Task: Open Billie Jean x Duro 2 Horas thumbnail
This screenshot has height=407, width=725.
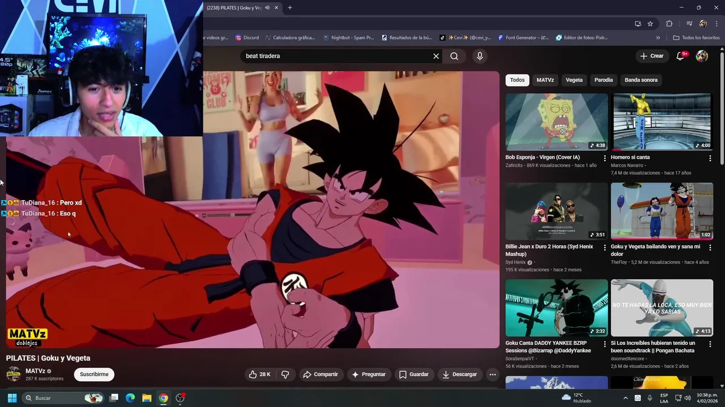Action: pos(556,211)
